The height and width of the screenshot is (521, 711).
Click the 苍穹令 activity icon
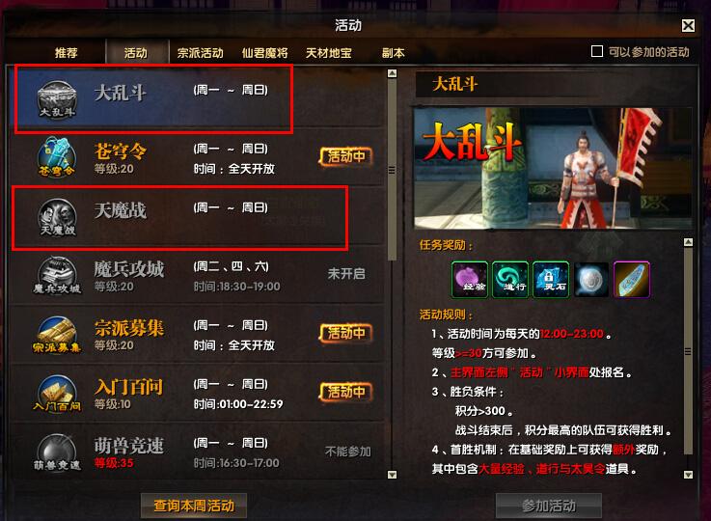(57, 157)
